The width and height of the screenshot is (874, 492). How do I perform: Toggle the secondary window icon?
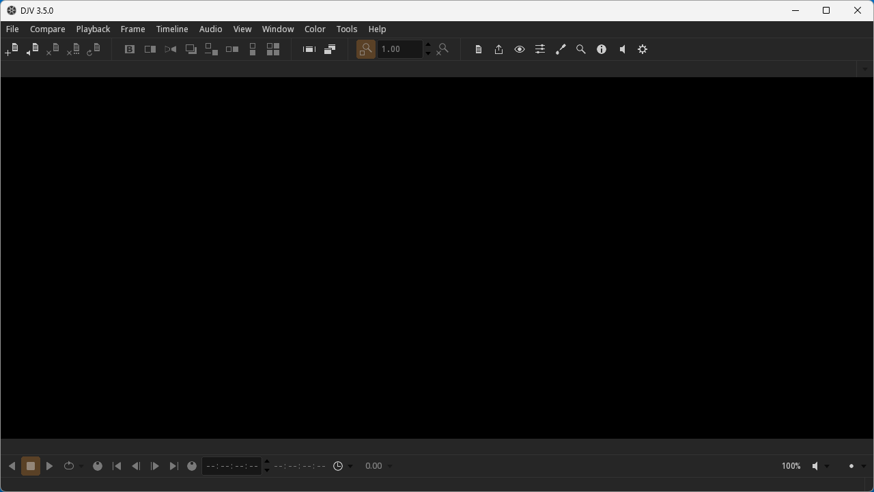click(x=330, y=49)
